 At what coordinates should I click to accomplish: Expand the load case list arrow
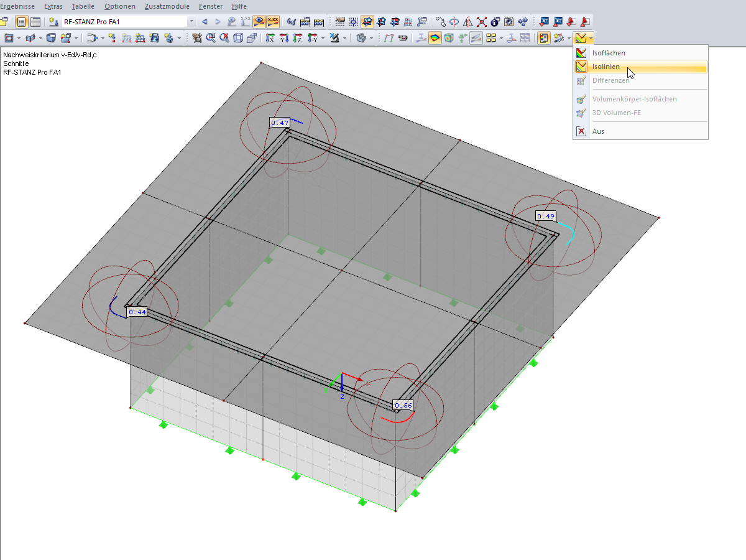pyautogui.click(x=191, y=22)
